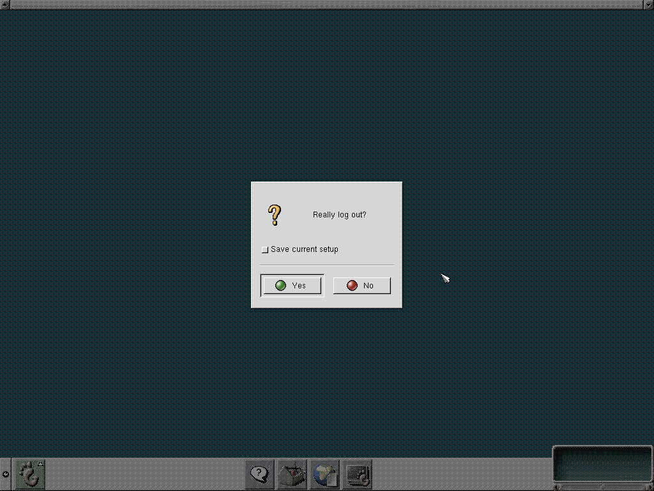
Task: Click the Save current setup label text
Action: point(304,249)
